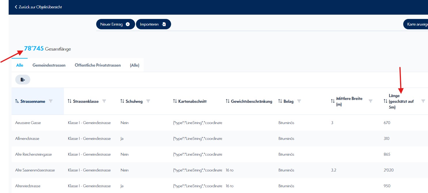This screenshot has width=428, height=193.
Task: Sort by Gewichtsbeschränkung using its sort arrows
Action: [228, 101]
